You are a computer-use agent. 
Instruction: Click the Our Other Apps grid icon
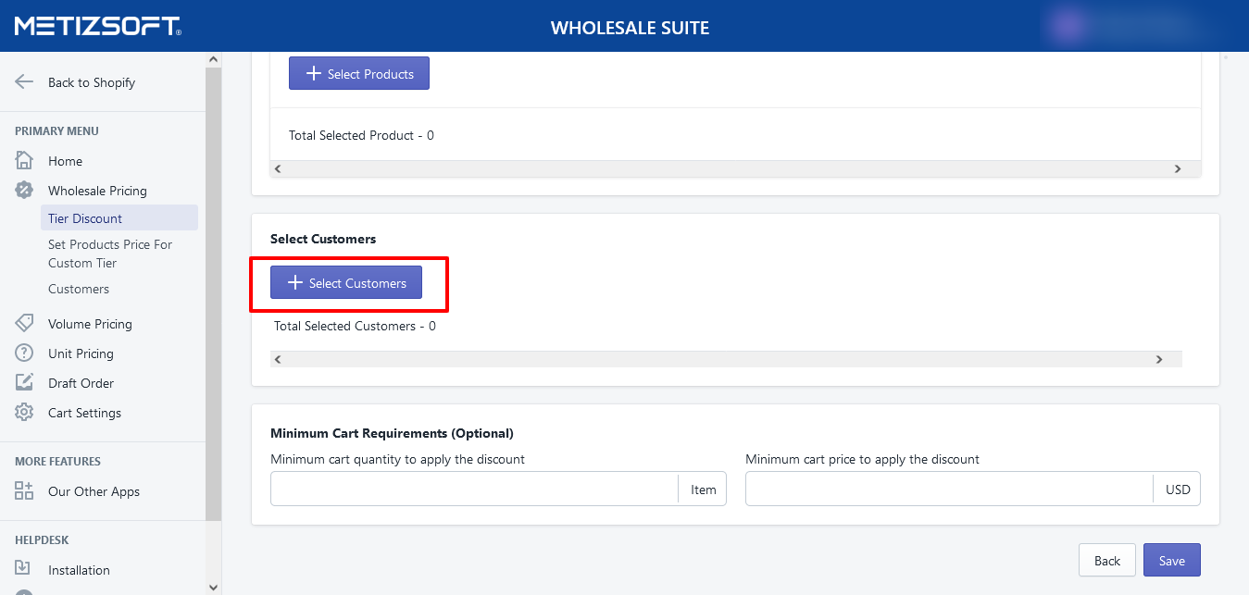point(24,491)
